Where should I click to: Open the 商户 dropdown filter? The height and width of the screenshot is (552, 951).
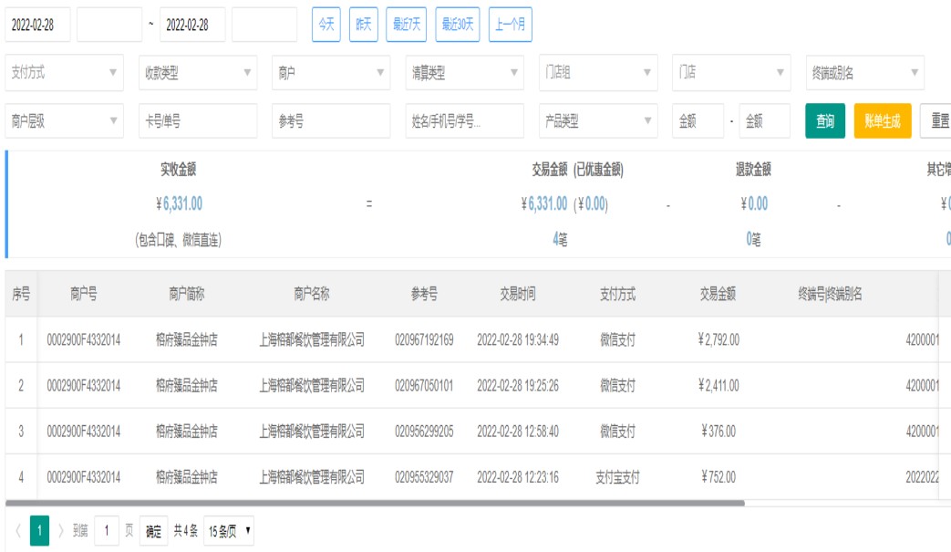tap(330, 73)
